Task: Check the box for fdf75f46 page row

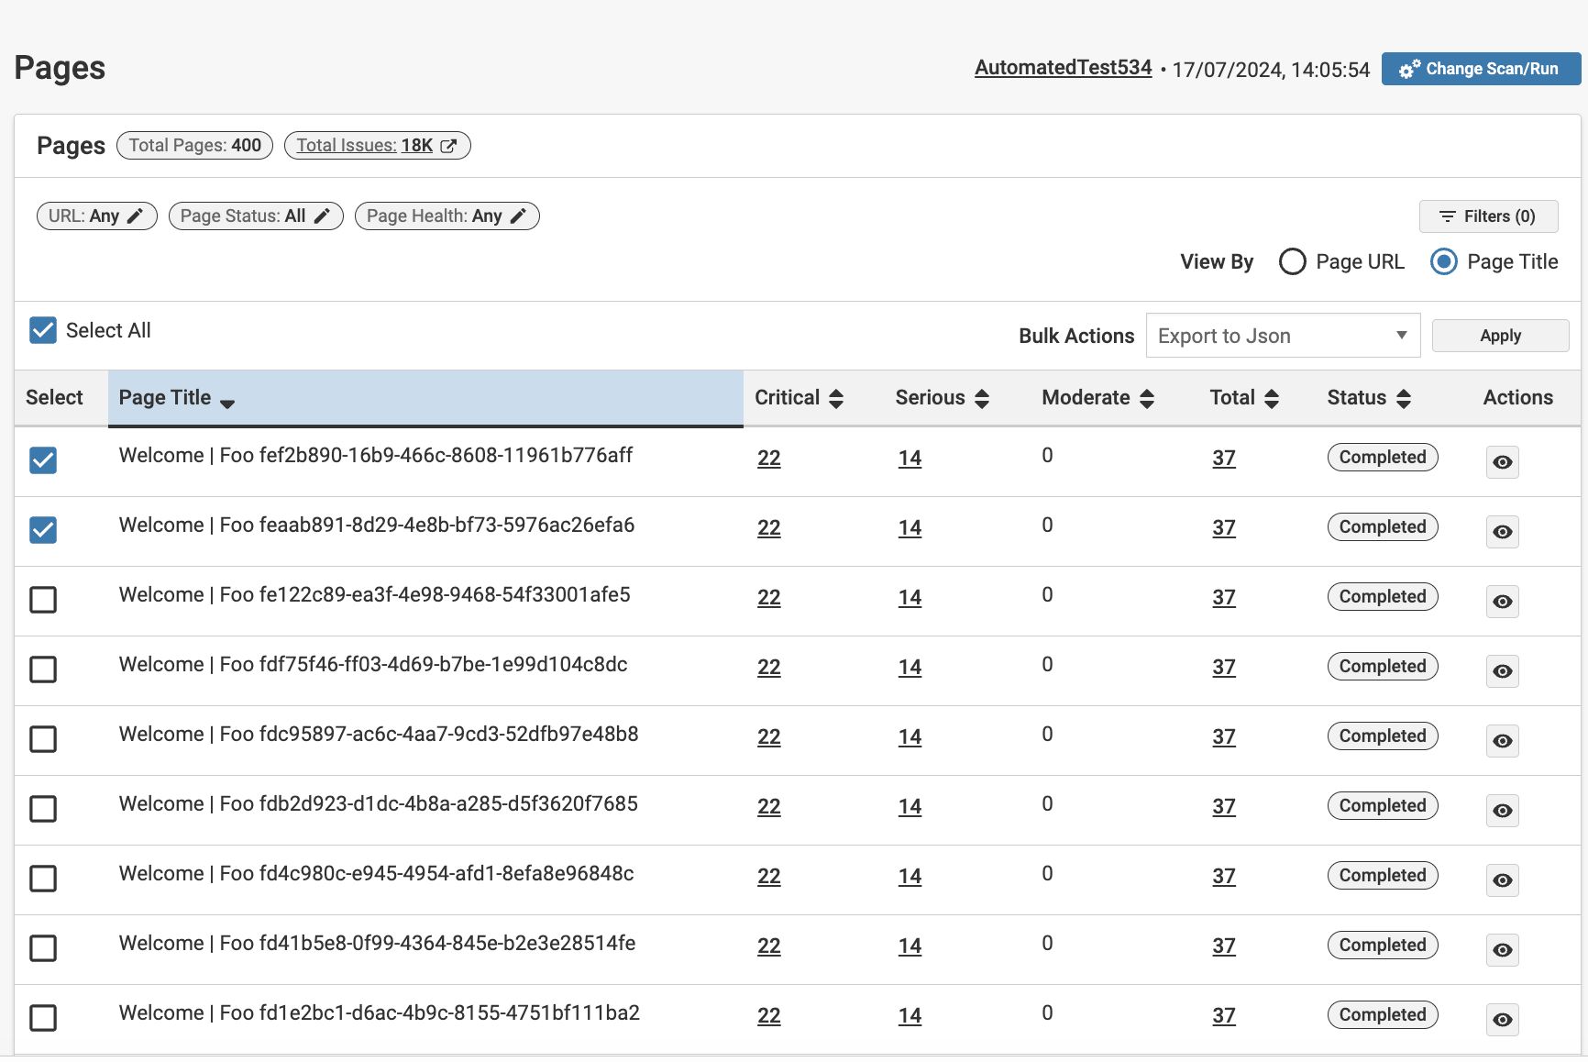Action: [43, 669]
